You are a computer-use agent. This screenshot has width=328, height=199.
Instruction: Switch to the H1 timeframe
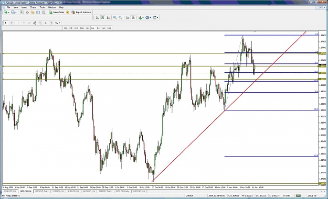[x=87, y=28]
